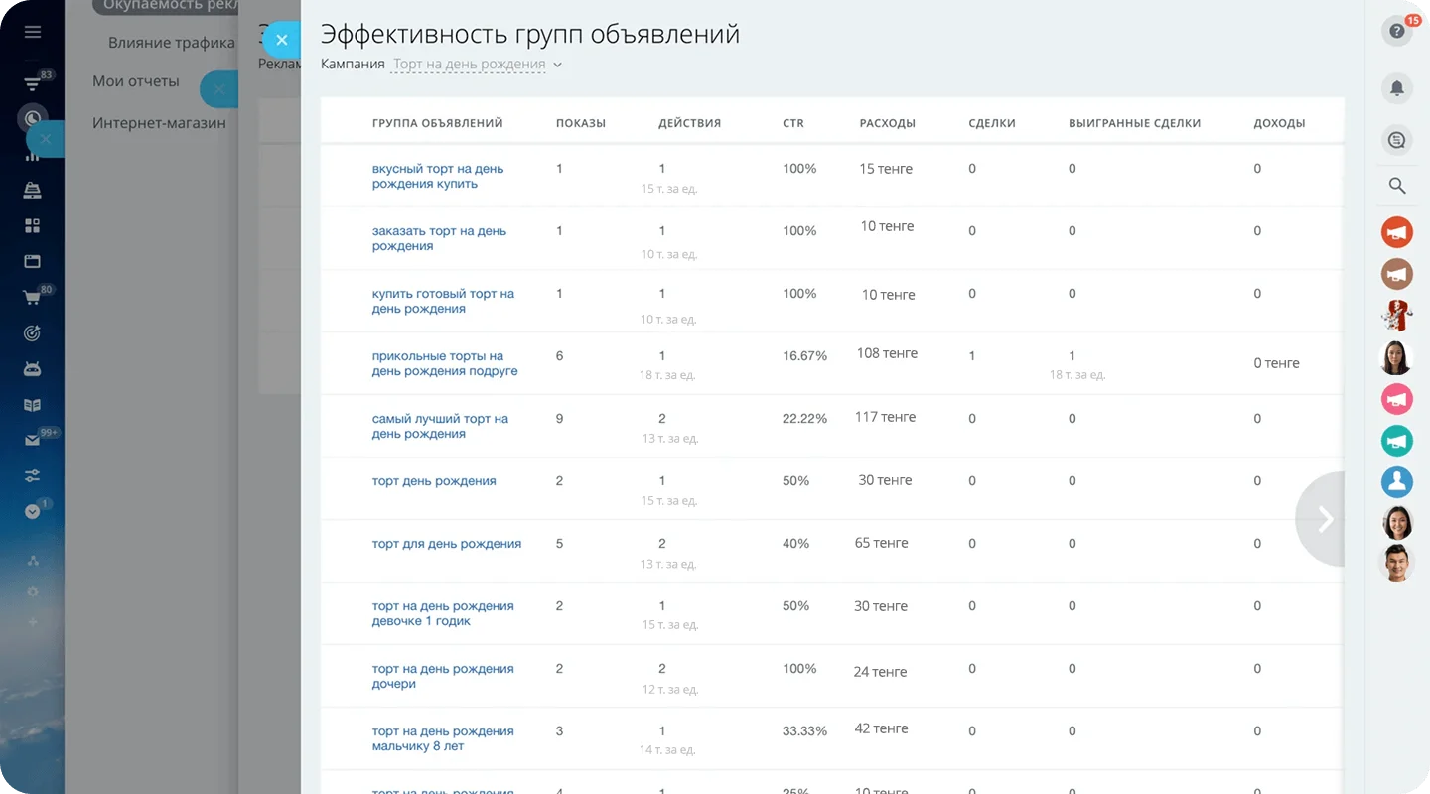Open the blue user silhouette avatar
The height and width of the screenshot is (794, 1430).
coord(1397,482)
